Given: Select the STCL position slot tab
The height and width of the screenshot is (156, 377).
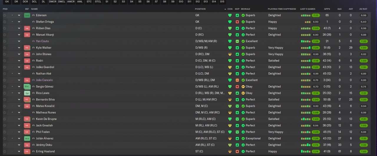Looking at the screenshot, I should pos(98,2).
